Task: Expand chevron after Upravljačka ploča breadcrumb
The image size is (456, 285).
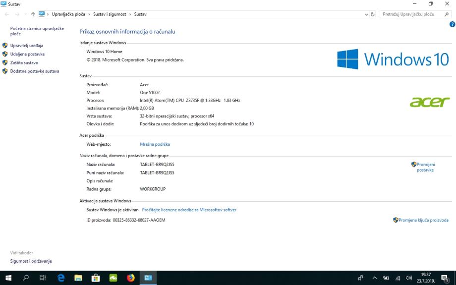Action: coord(89,14)
